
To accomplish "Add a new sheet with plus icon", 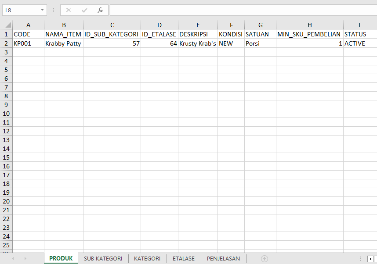I will (x=265, y=259).
